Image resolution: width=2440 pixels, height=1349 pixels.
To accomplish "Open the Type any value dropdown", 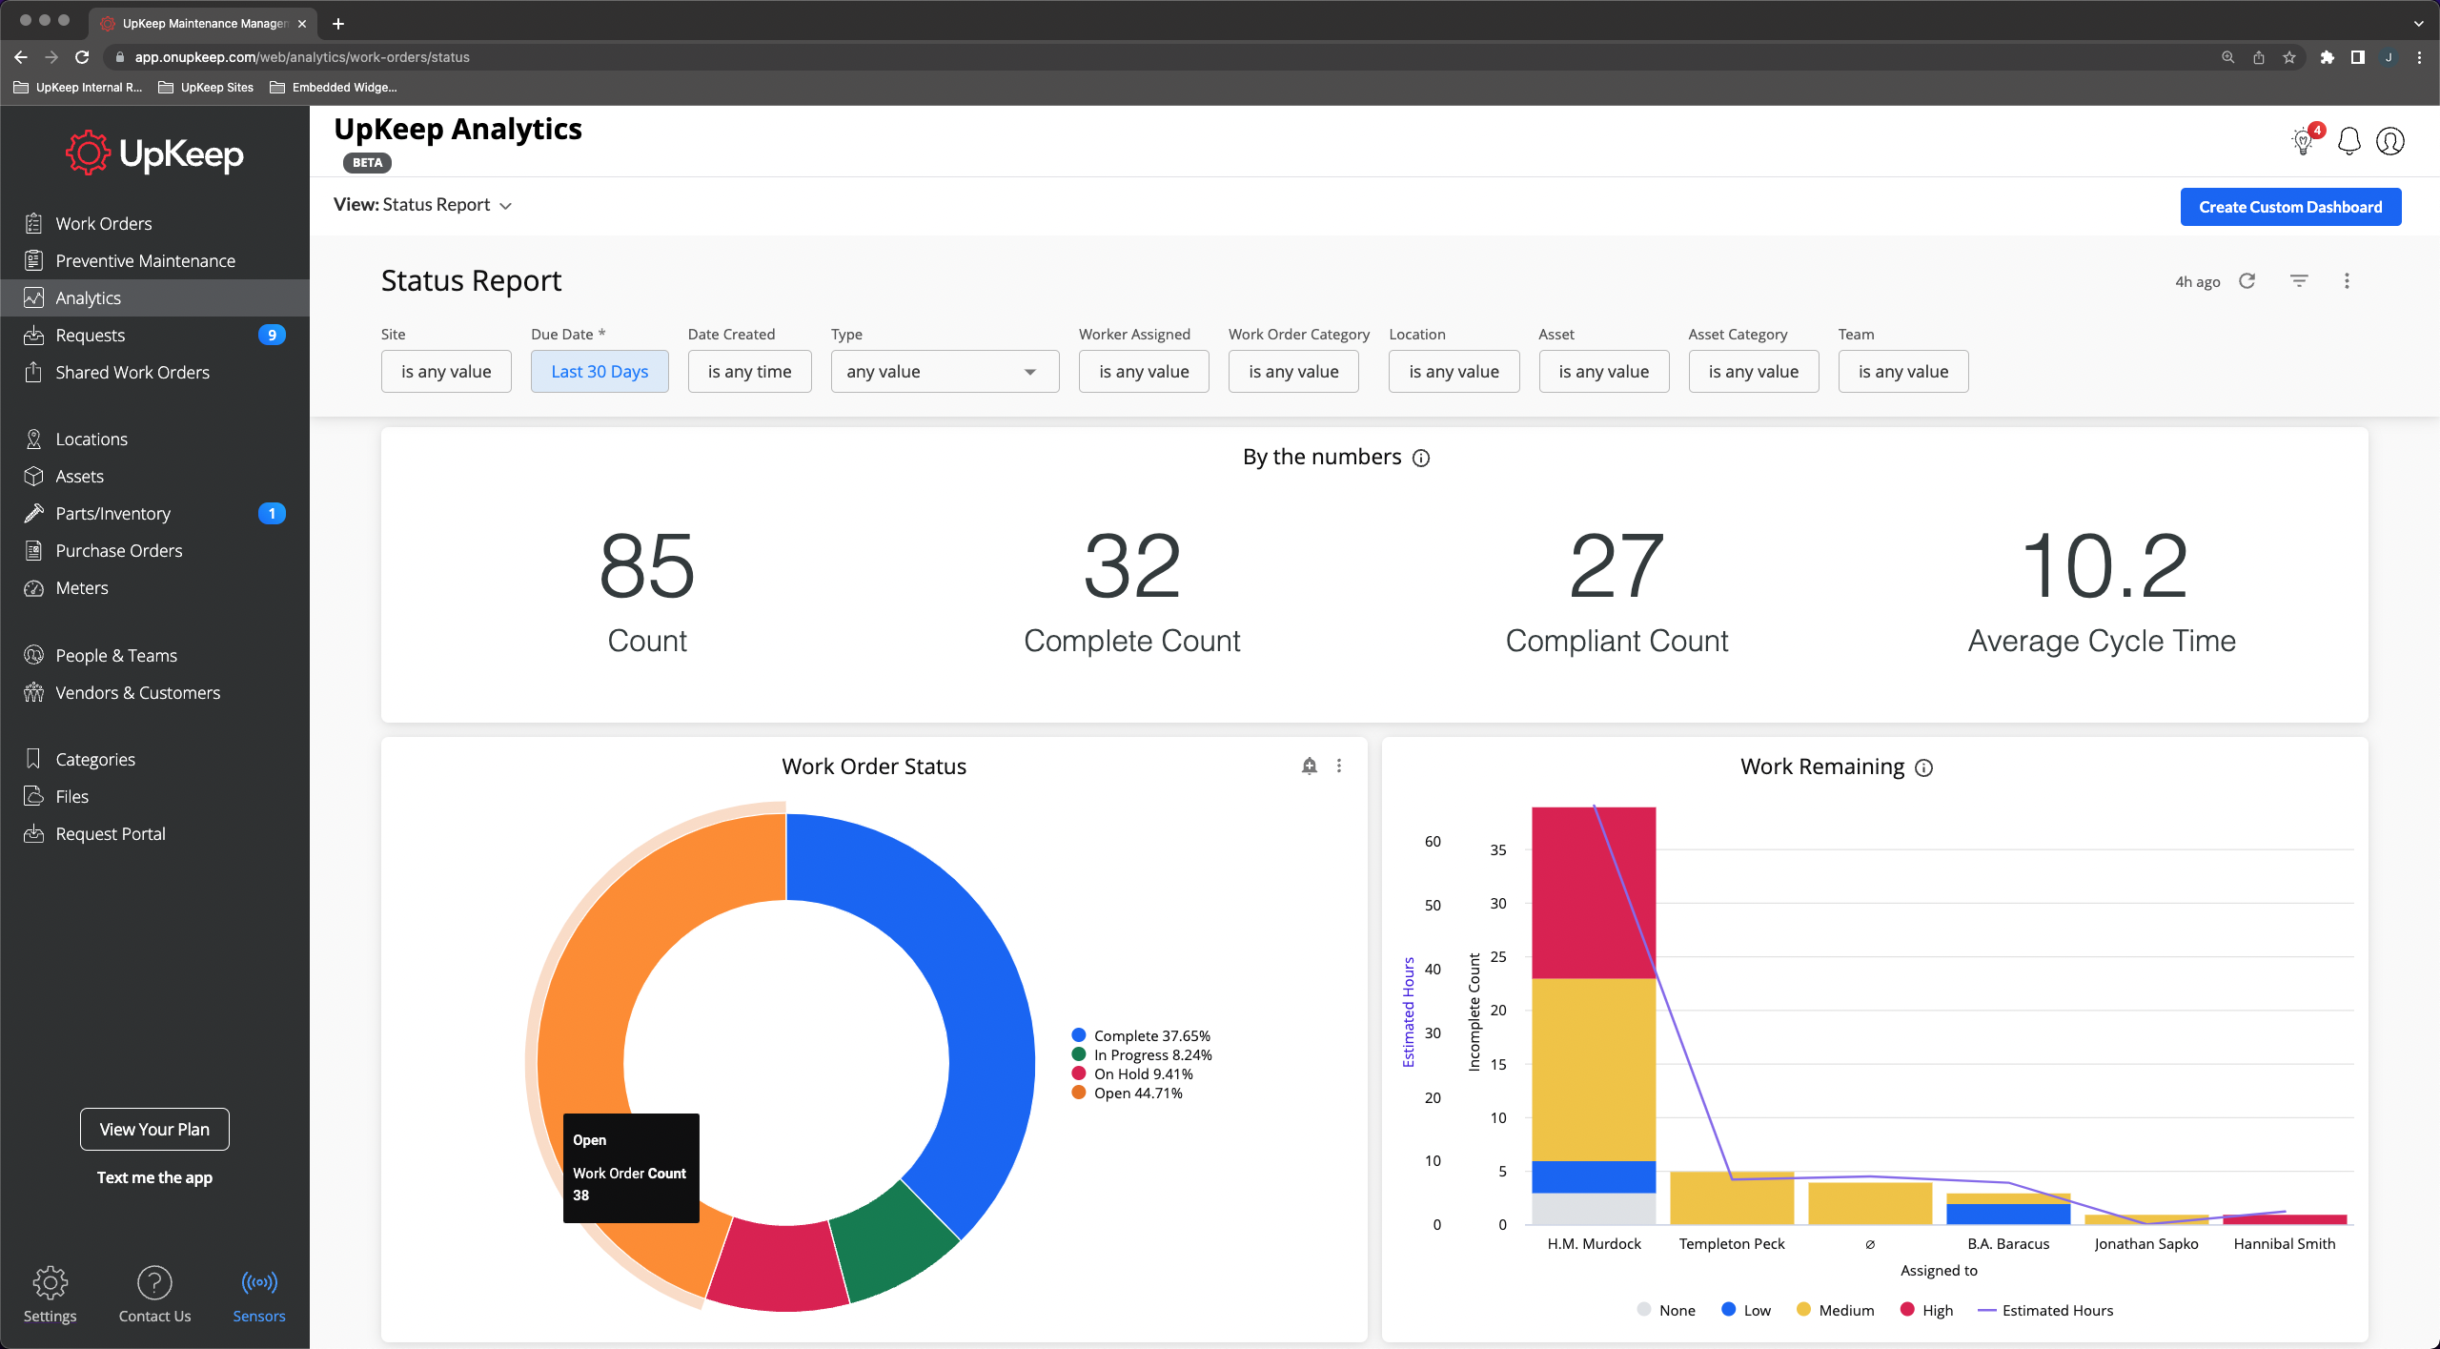I will click(x=944, y=372).
